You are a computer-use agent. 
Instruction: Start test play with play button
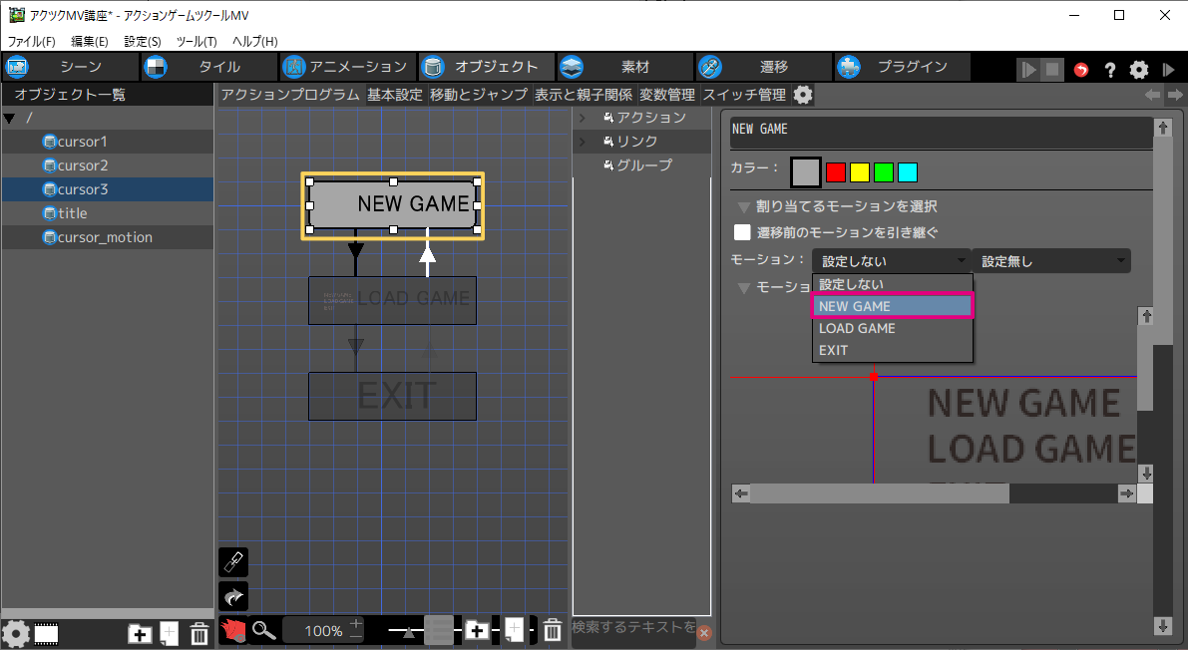pos(1027,69)
